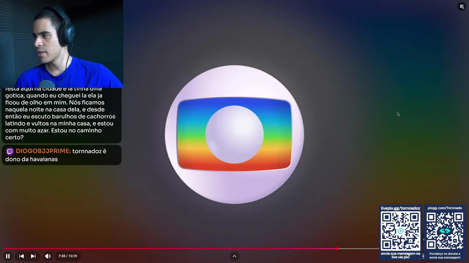Click the 7:33 / 10:29 time display

(x=68, y=256)
